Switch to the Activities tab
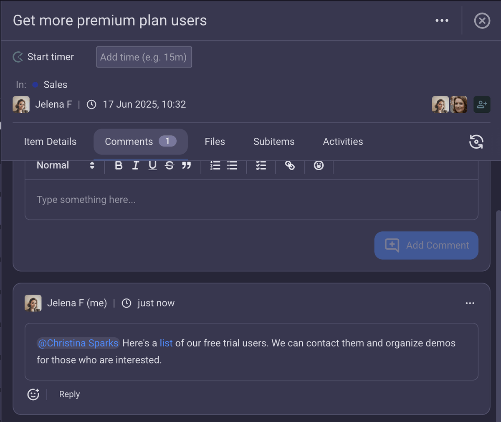The width and height of the screenshot is (501, 422). coord(343,142)
